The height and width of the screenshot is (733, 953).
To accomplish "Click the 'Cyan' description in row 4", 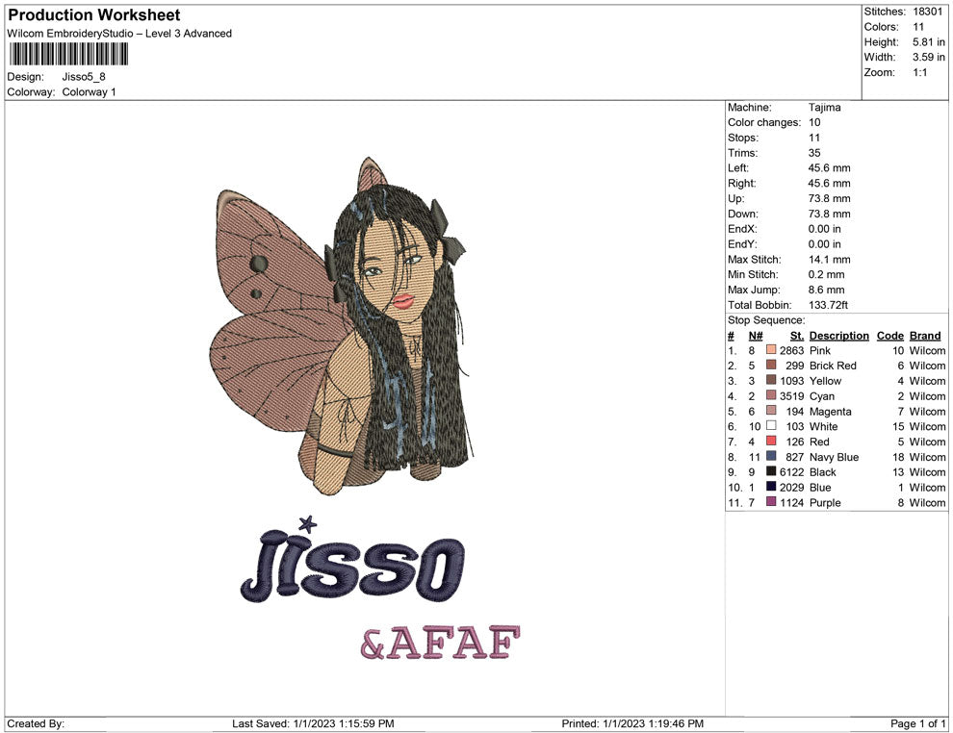I will pos(822,396).
